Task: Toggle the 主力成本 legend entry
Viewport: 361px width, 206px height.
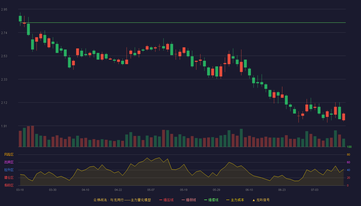Action: (235, 200)
